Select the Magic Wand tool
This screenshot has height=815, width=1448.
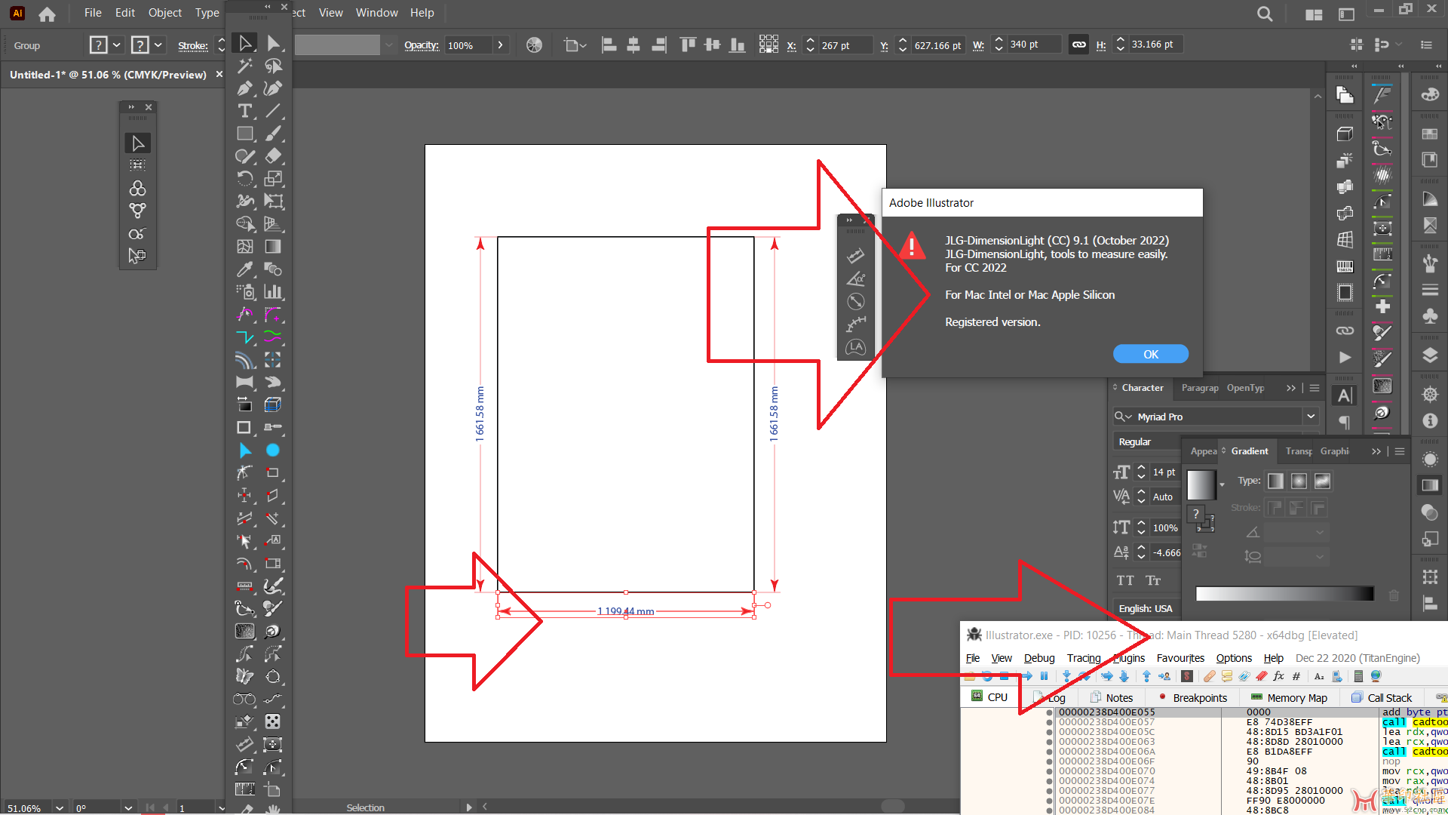[244, 66]
